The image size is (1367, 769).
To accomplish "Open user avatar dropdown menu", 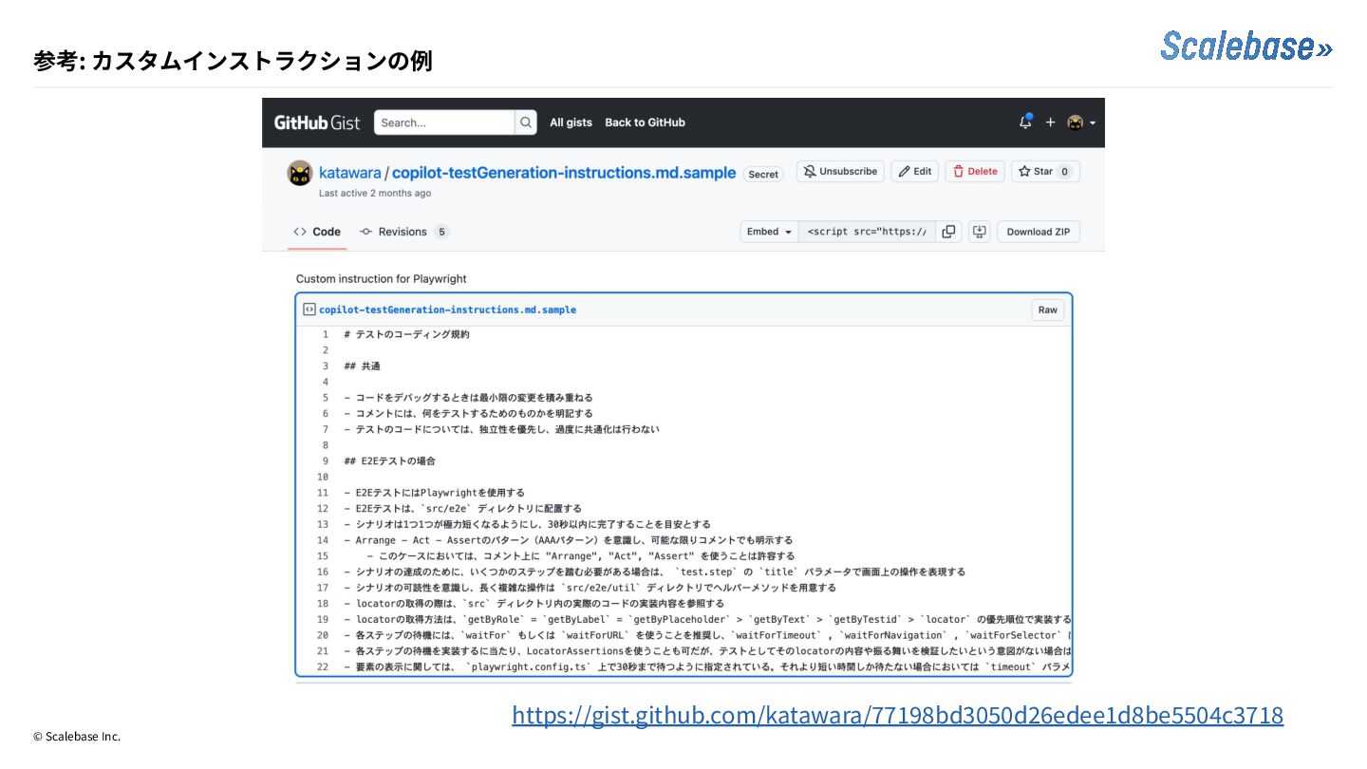I will 1081,122.
